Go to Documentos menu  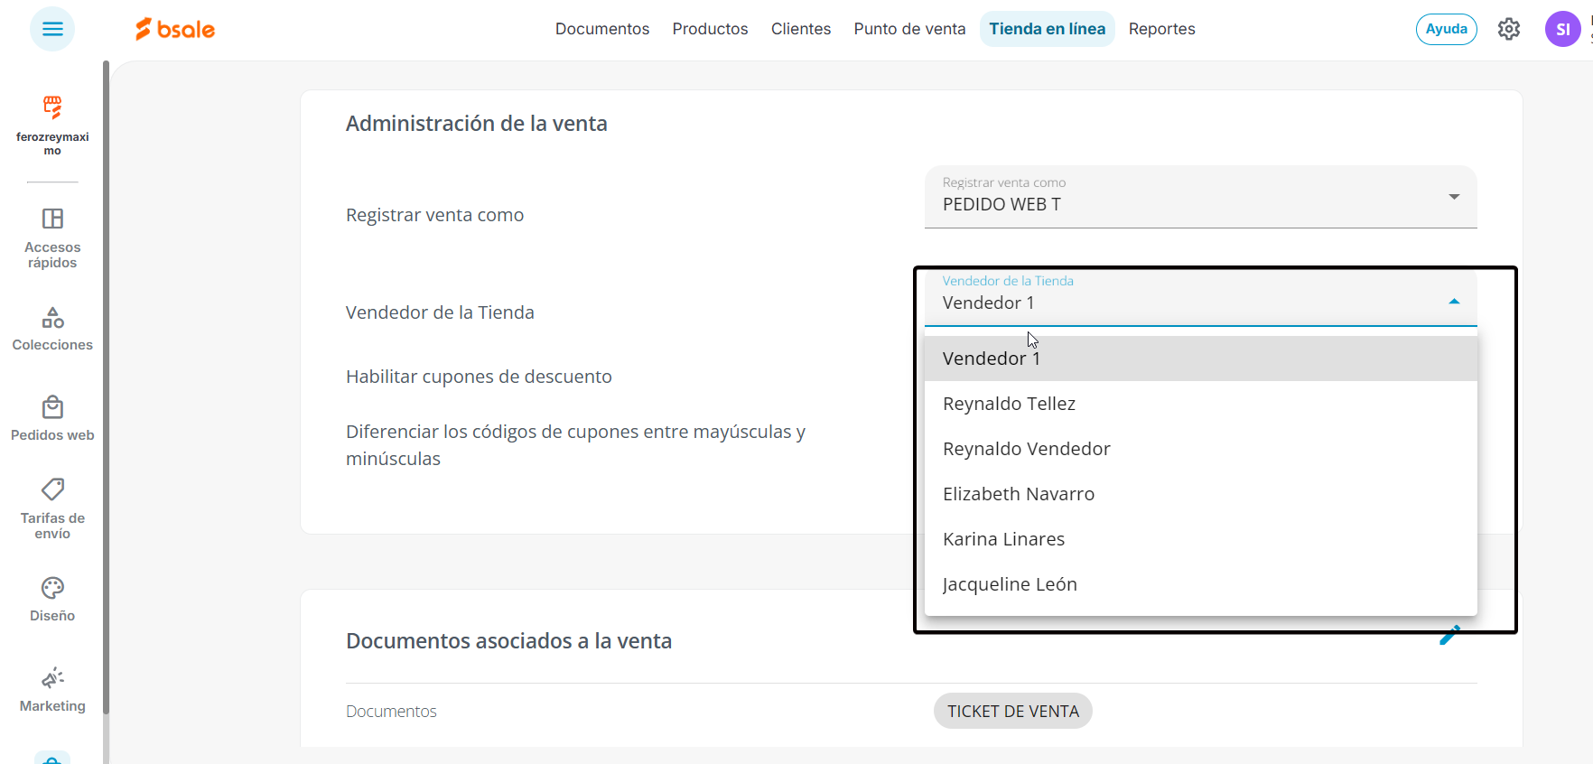(602, 29)
